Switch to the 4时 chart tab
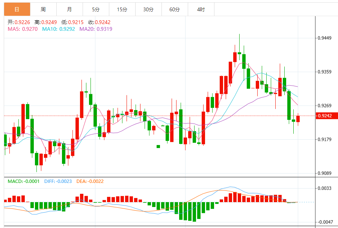This screenshot has height=228, width=338. 201,9
